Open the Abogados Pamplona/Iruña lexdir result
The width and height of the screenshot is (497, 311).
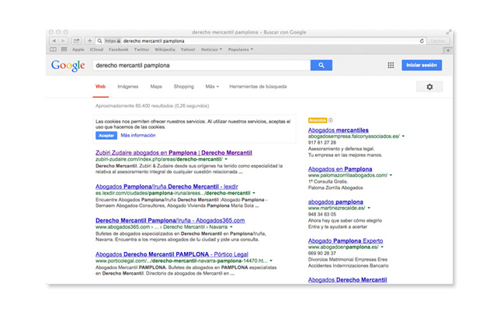pos(167,187)
